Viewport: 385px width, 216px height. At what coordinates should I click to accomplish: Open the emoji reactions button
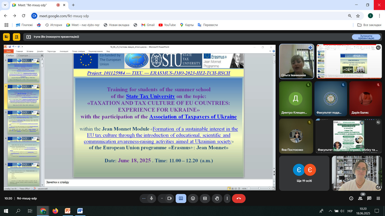[x=193, y=198]
